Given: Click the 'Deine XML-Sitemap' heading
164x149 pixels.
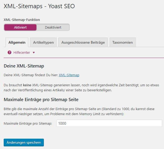Looking at the screenshot, I should tap(24, 66).
